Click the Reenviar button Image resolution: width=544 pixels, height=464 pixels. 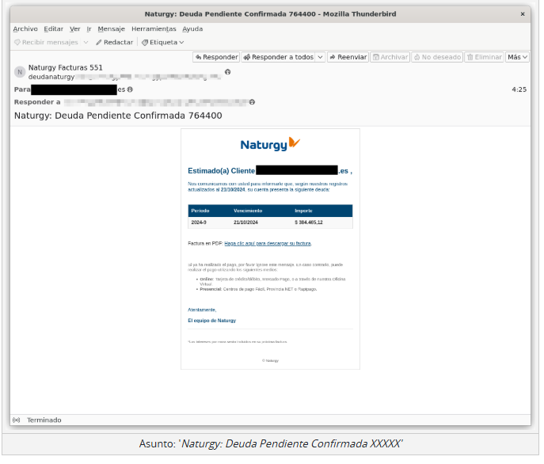[349, 57]
